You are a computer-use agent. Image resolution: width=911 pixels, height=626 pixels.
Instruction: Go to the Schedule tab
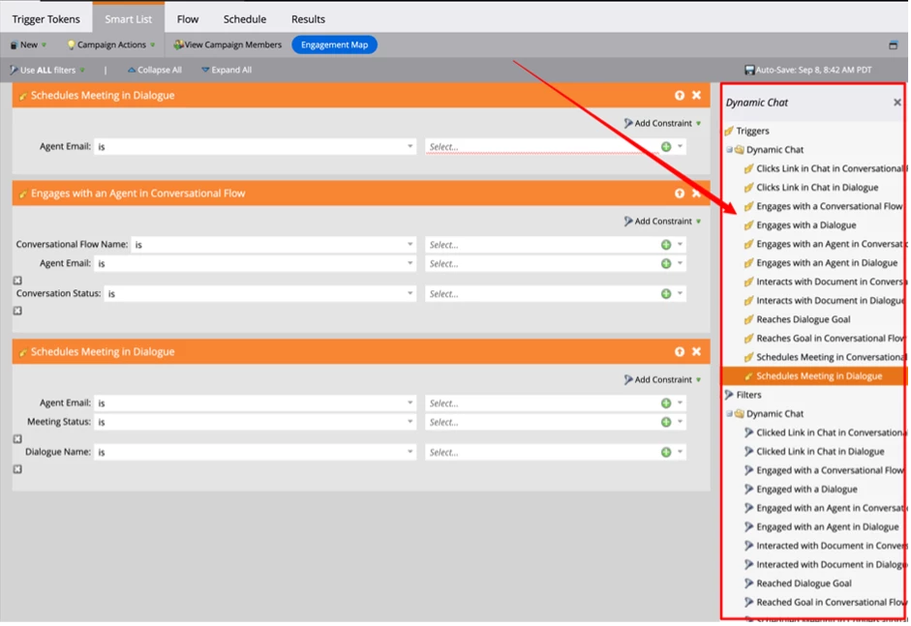(x=245, y=19)
